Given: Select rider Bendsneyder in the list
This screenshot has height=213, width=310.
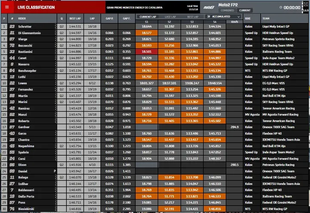Looking at the screenshot, I should tap(27, 71).
